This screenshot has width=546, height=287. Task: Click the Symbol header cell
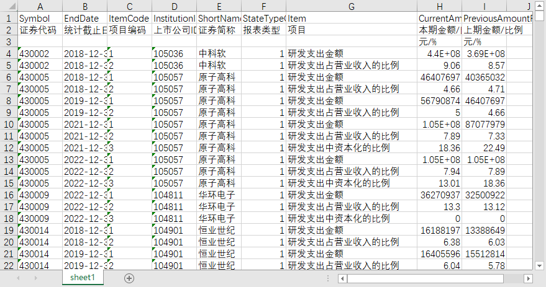(x=40, y=18)
